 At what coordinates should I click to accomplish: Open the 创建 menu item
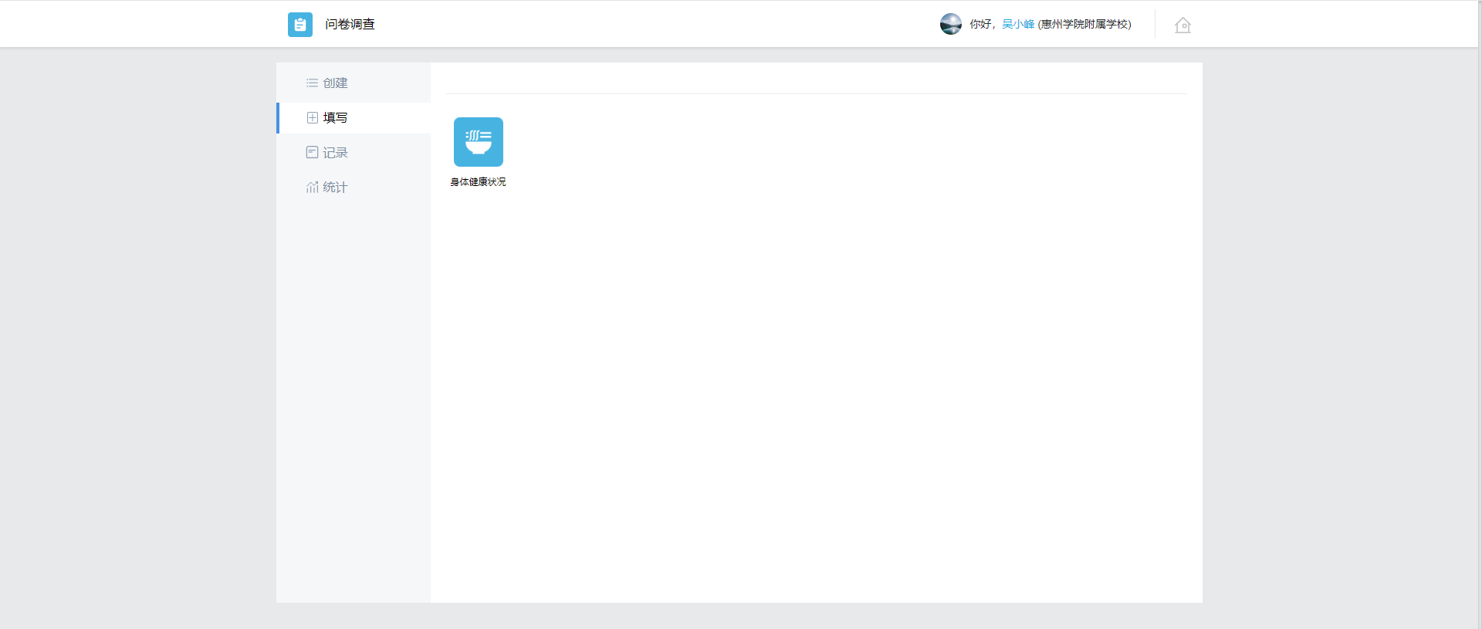coord(335,83)
